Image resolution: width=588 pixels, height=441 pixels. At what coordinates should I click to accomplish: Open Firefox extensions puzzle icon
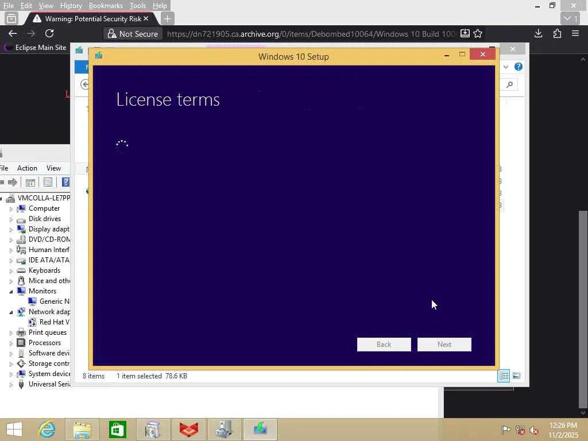pos(557,34)
